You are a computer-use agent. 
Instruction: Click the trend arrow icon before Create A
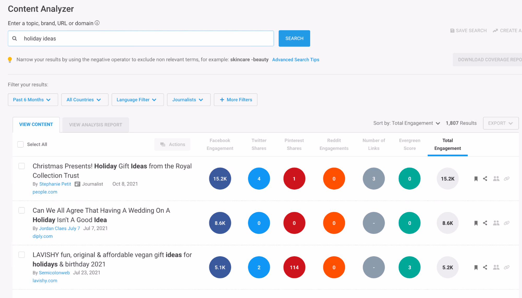click(495, 31)
